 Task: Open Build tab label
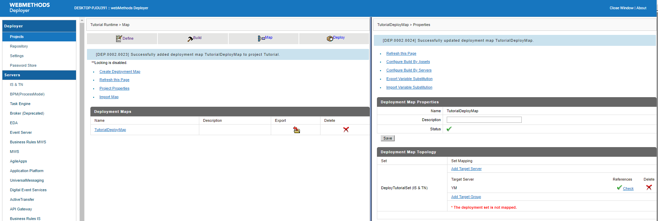[197, 38]
